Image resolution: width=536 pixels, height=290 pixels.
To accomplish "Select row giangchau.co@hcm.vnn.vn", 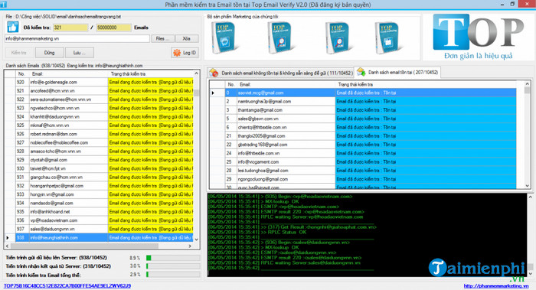I will tap(99, 178).
